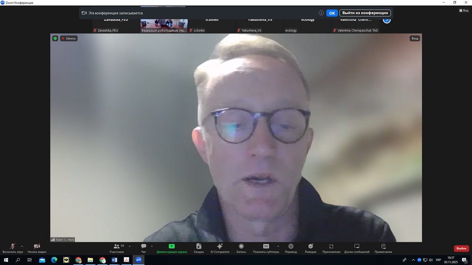
Task: Turn on camera with Начать видео
Action: pos(37,247)
